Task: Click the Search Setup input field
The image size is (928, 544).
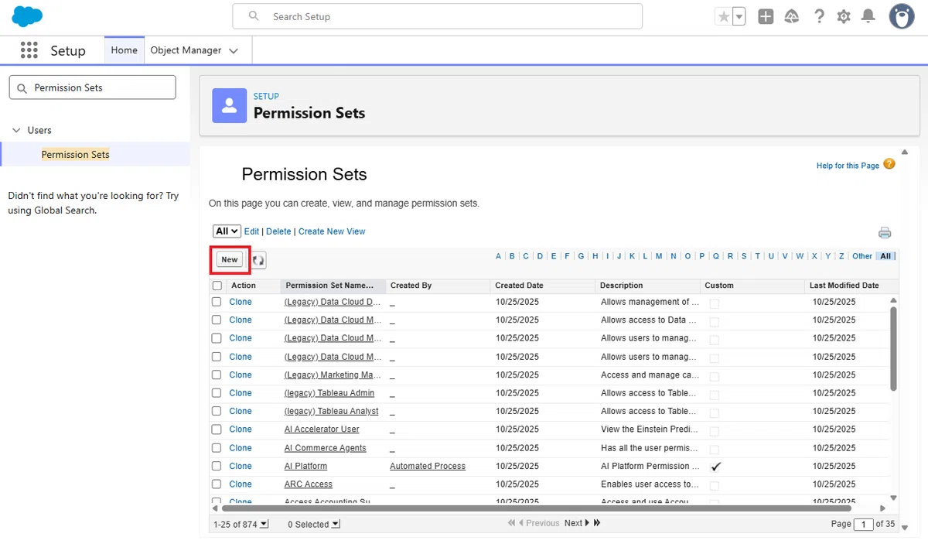Action: click(437, 16)
